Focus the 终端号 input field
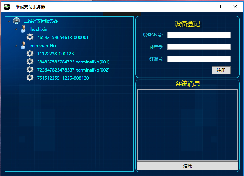The image size is (244, 176). (199, 59)
